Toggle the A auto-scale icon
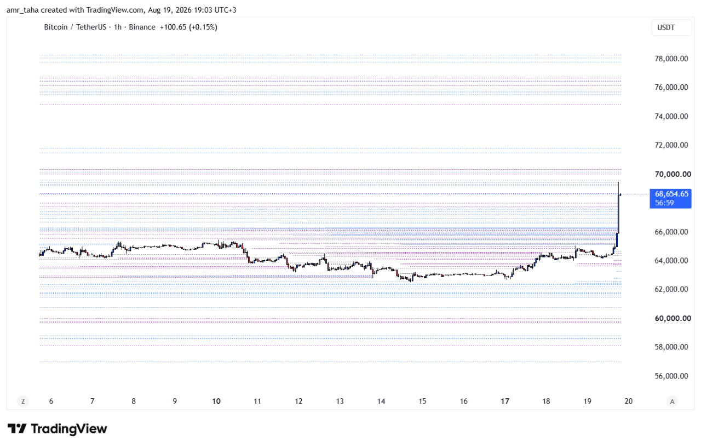The height and width of the screenshot is (447, 701). tap(671, 402)
